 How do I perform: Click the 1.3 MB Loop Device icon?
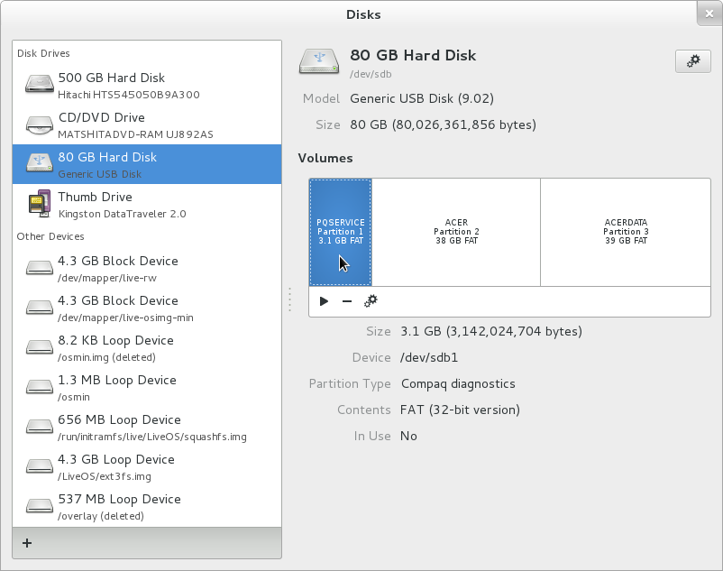(39, 386)
